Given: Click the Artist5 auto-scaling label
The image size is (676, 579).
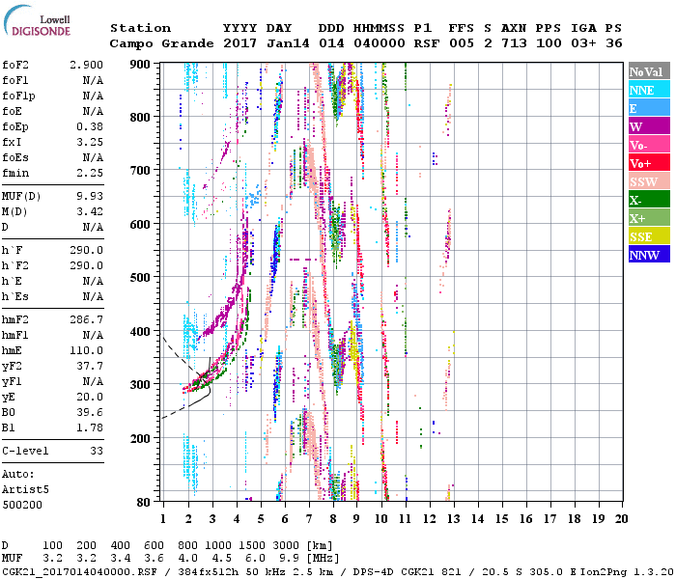Looking at the screenshot, I should (x=25, y=490).
